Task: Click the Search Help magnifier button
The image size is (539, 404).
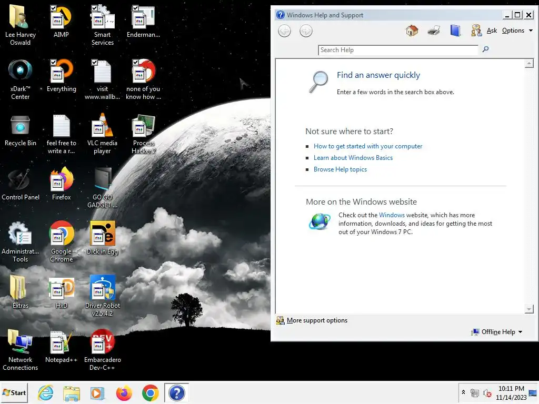Action: point(485,49)
